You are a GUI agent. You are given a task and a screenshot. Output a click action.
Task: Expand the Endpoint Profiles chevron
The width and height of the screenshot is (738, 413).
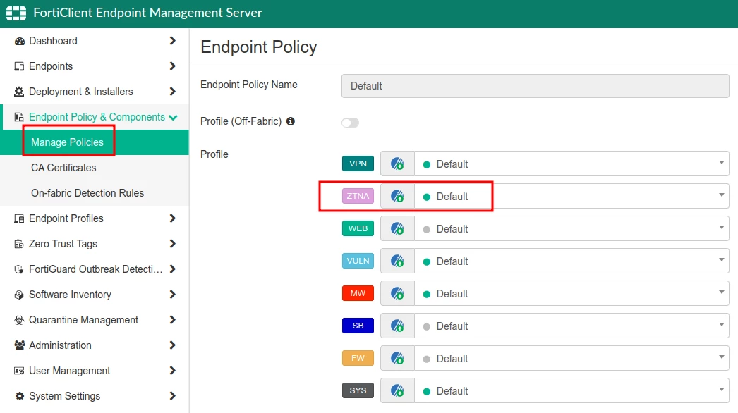pos(173,218)
